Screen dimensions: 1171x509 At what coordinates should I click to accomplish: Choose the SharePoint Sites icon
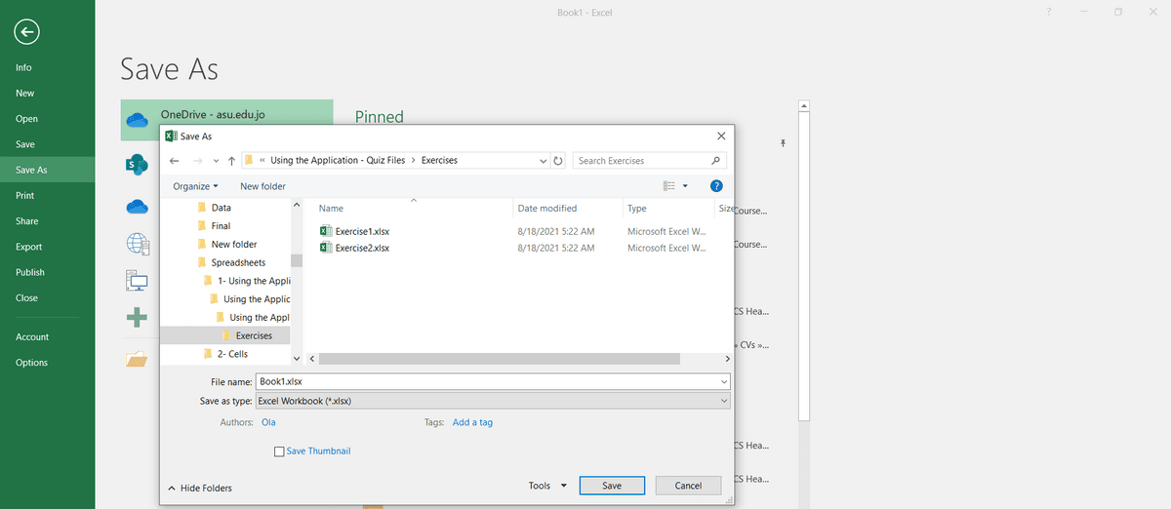(x=137, y=164)
